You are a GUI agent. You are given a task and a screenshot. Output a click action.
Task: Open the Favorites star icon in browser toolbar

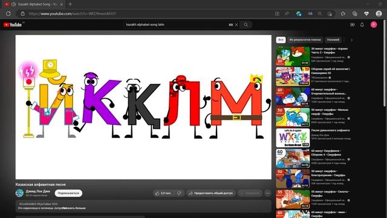pyautogui.click(x=343, y=14)
